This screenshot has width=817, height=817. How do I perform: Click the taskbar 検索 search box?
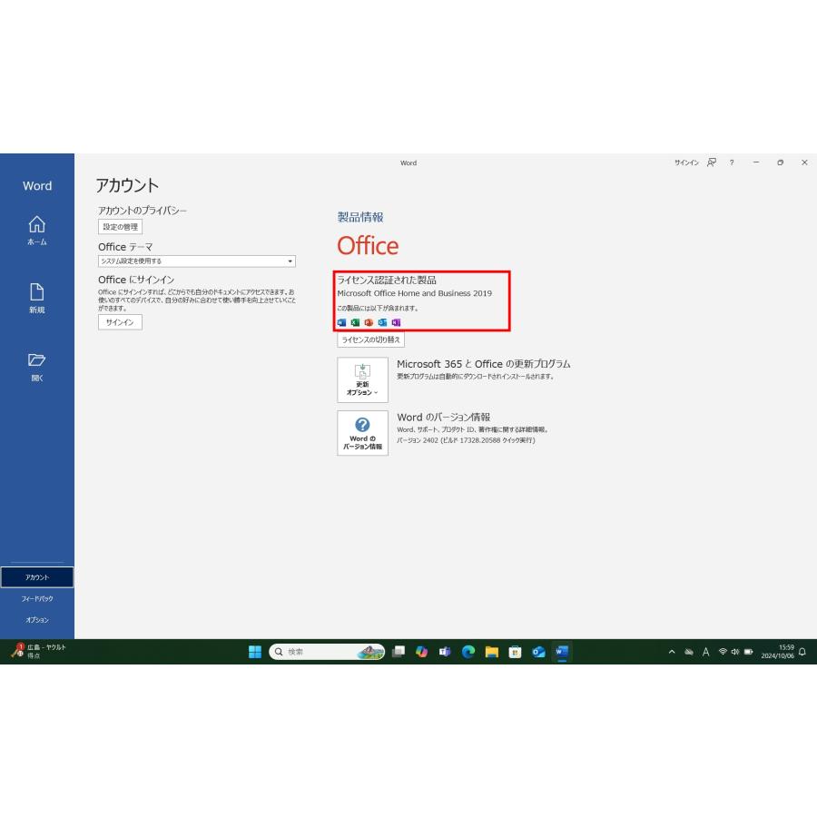[327, 652]
